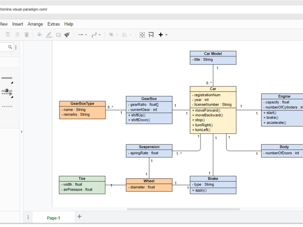Select the horizontal line shape in sidebar

tap(6, 78)
